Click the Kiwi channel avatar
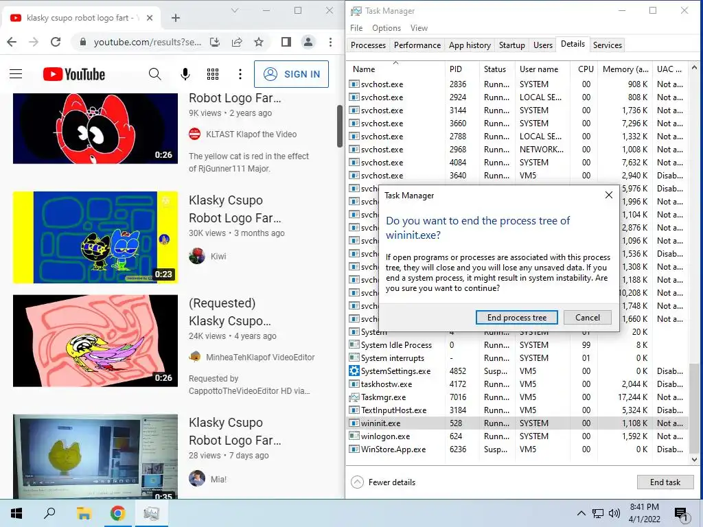 tap(197, 257)
